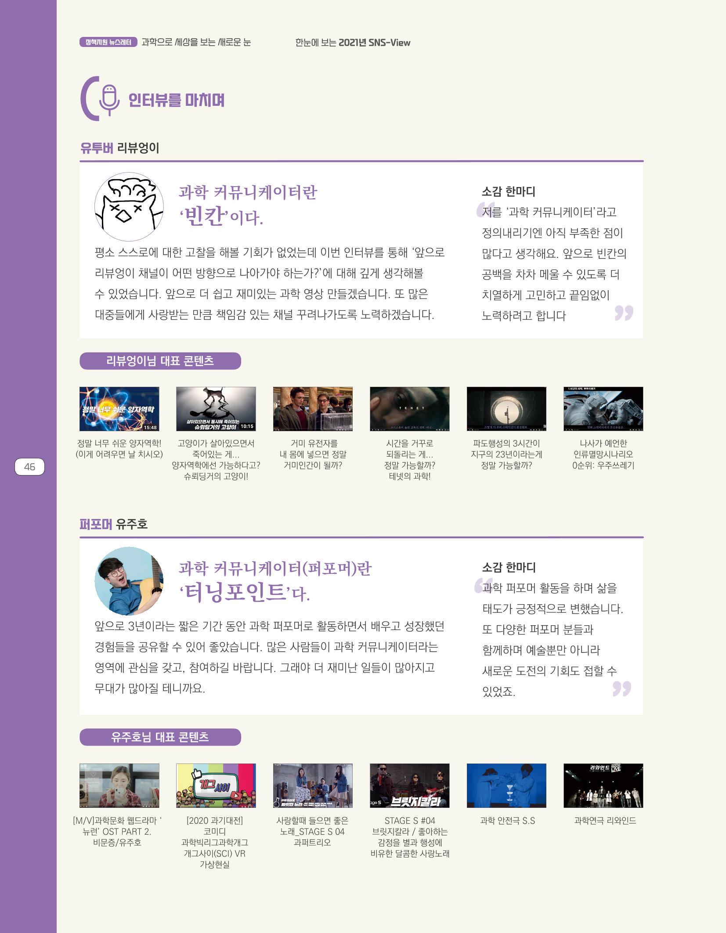The height and width of the screenshot is (933, 726).
Task: Click 유주호's guitar profile photo
Action: [x=129, y=581]
